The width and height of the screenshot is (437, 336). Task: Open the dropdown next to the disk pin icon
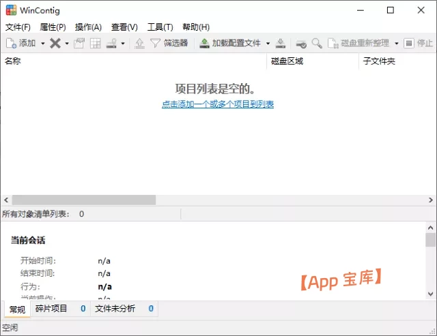[123, 44]
